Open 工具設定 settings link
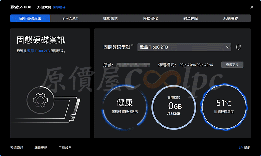The image size is (261, 156). point(65,148)
